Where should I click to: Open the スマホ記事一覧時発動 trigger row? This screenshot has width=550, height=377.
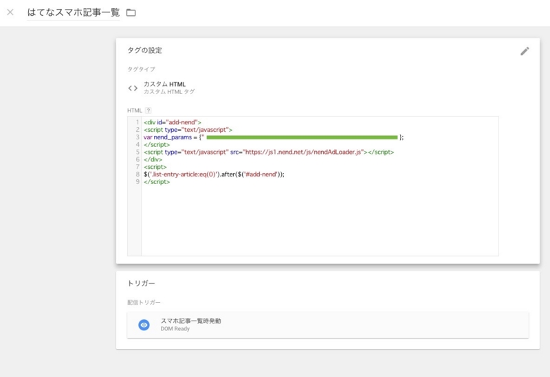pos(328,325)
